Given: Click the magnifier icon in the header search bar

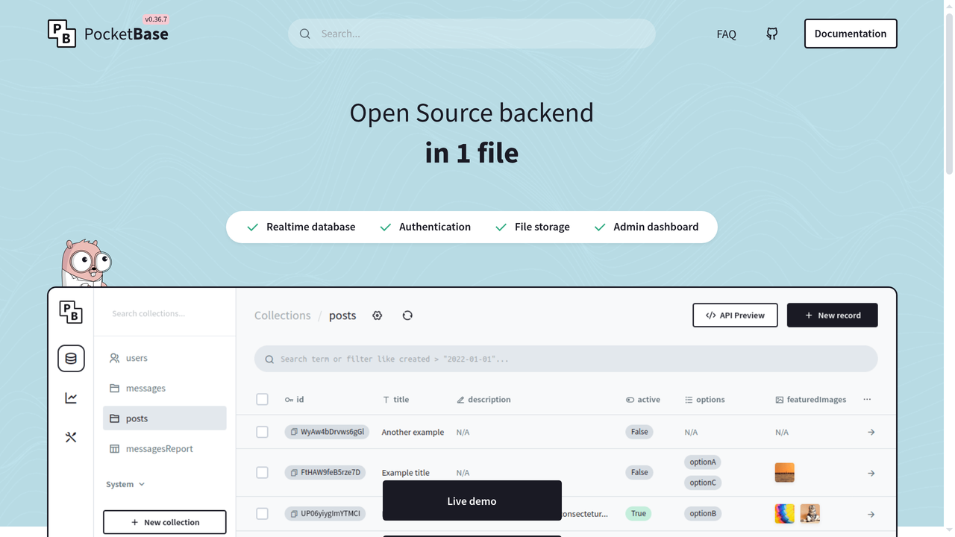Looking at the screenshot, I should [x=305, y=34].
